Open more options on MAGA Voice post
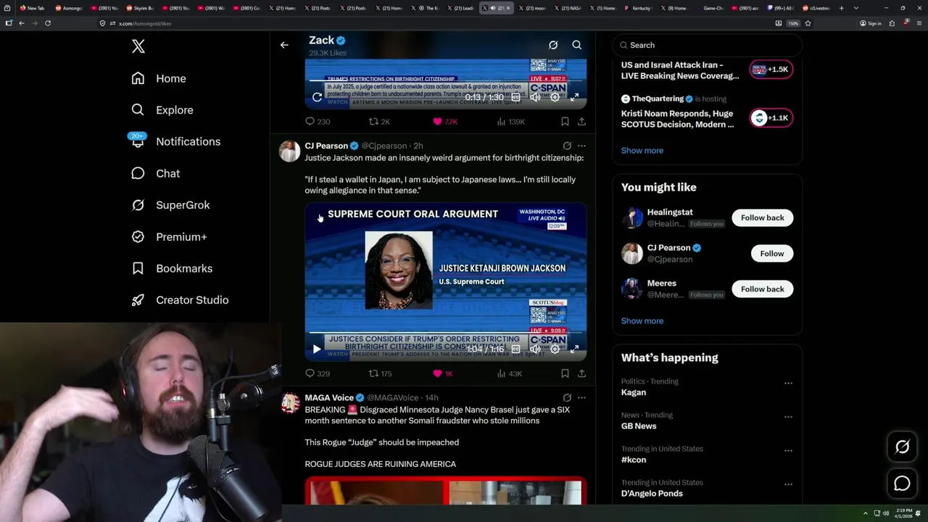 point(581,397)
